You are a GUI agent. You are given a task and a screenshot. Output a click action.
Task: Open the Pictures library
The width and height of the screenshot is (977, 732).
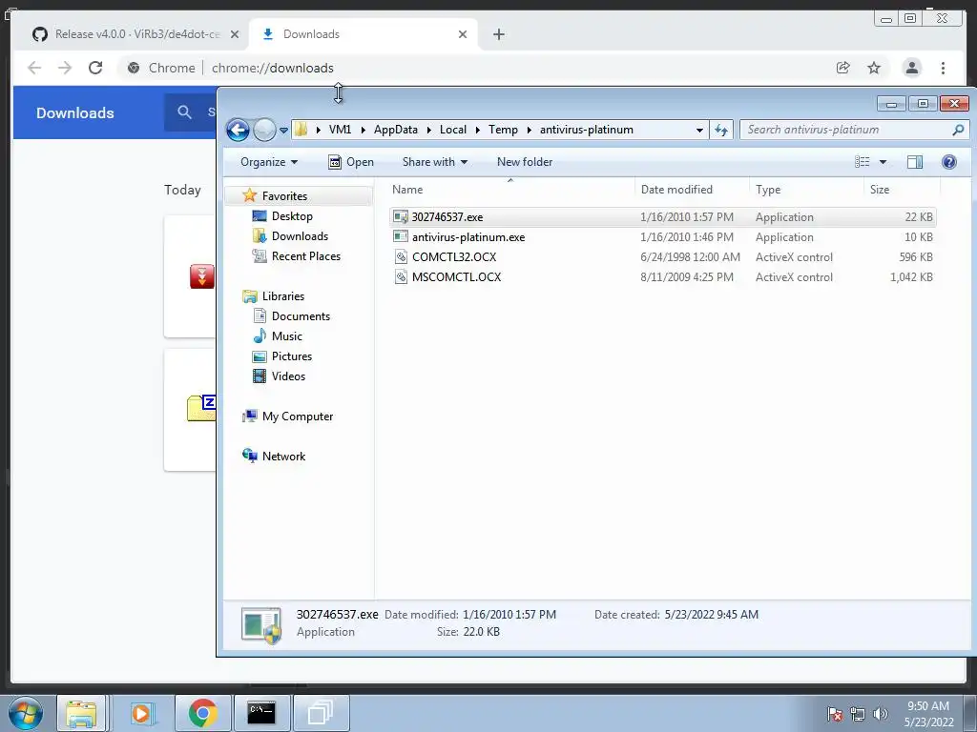tap(292, 356)
